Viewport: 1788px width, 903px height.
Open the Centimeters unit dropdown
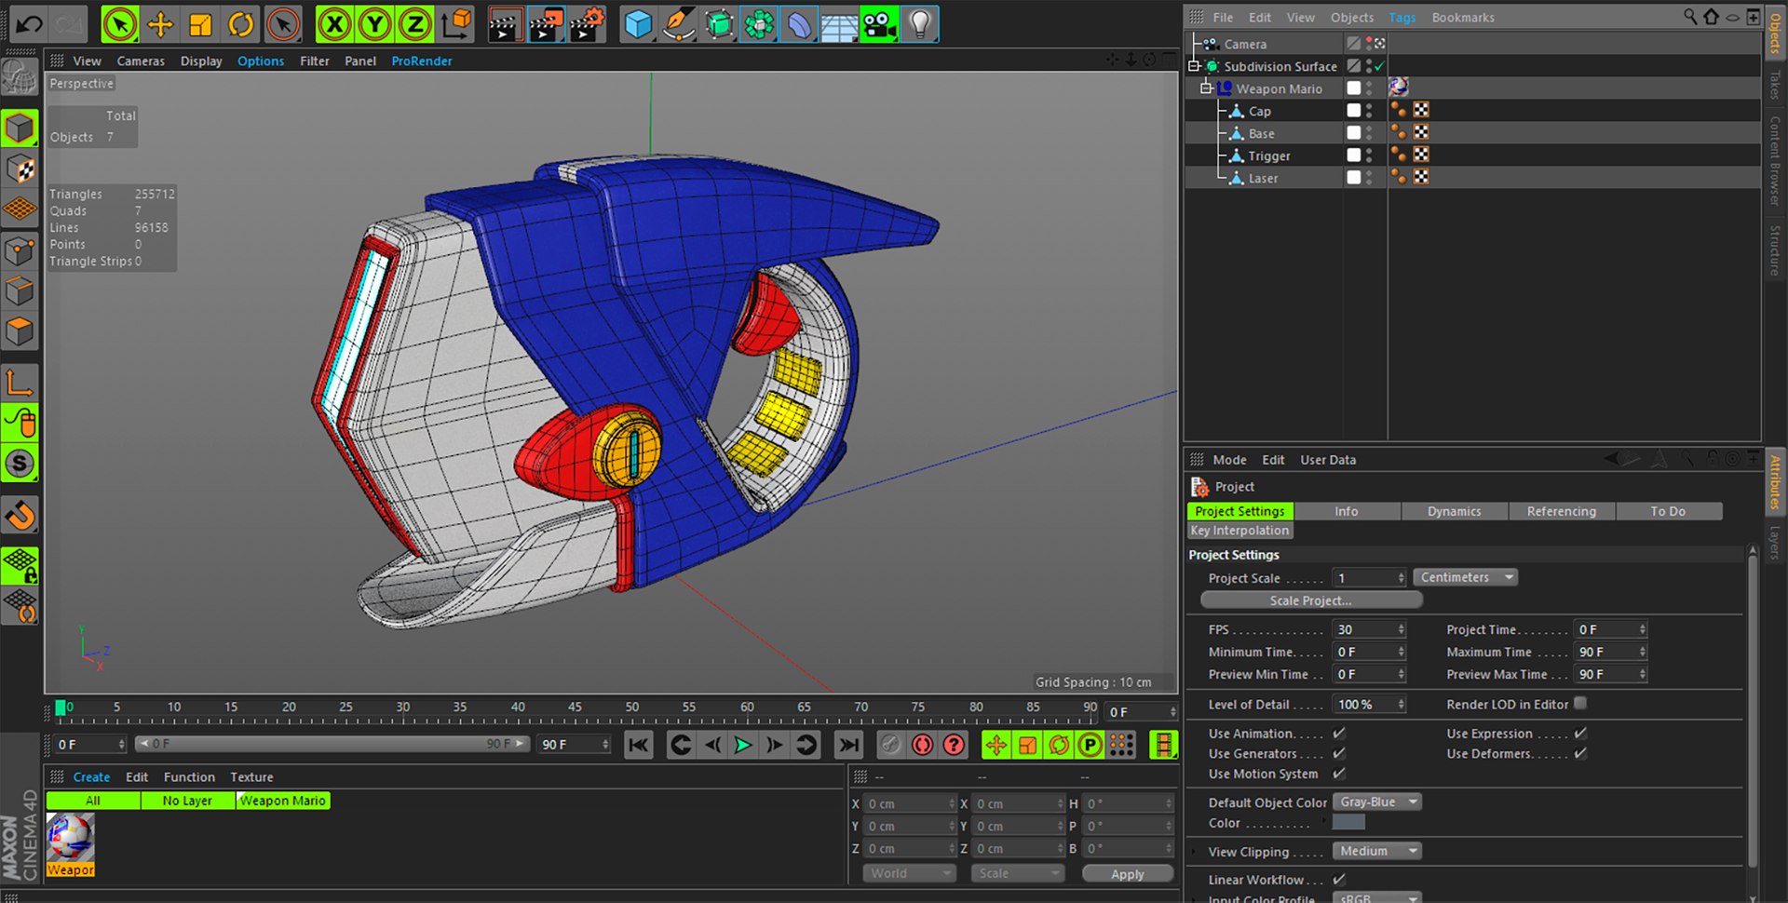(x=1465, y=578)
